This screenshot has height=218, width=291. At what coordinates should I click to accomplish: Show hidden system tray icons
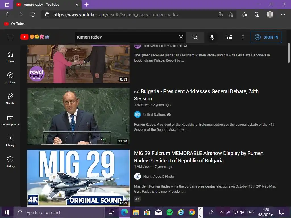point(222,212)
